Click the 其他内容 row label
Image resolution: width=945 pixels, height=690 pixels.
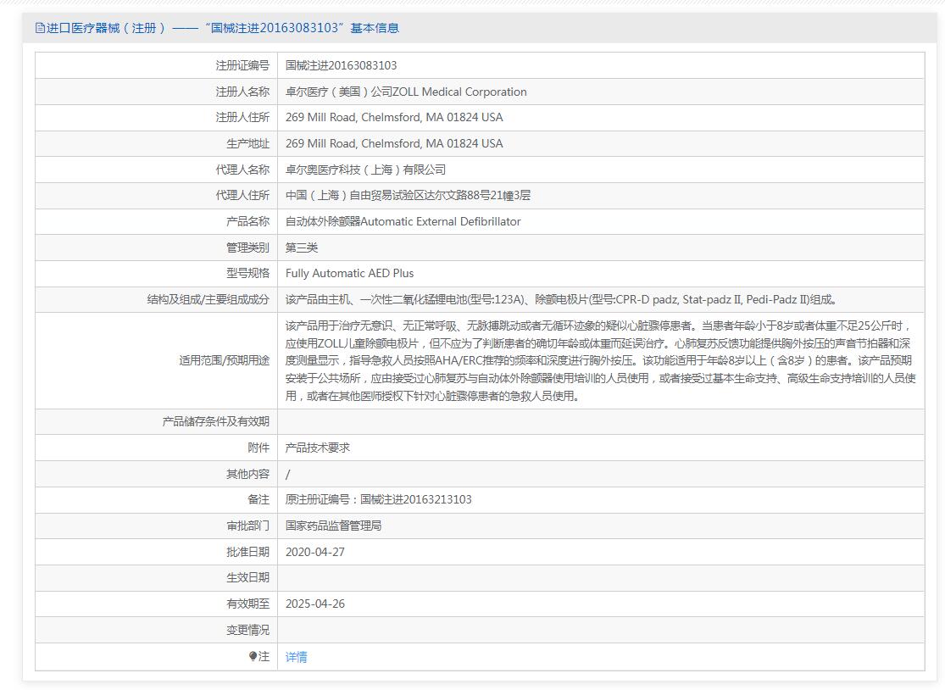click(x=247, y=474)
